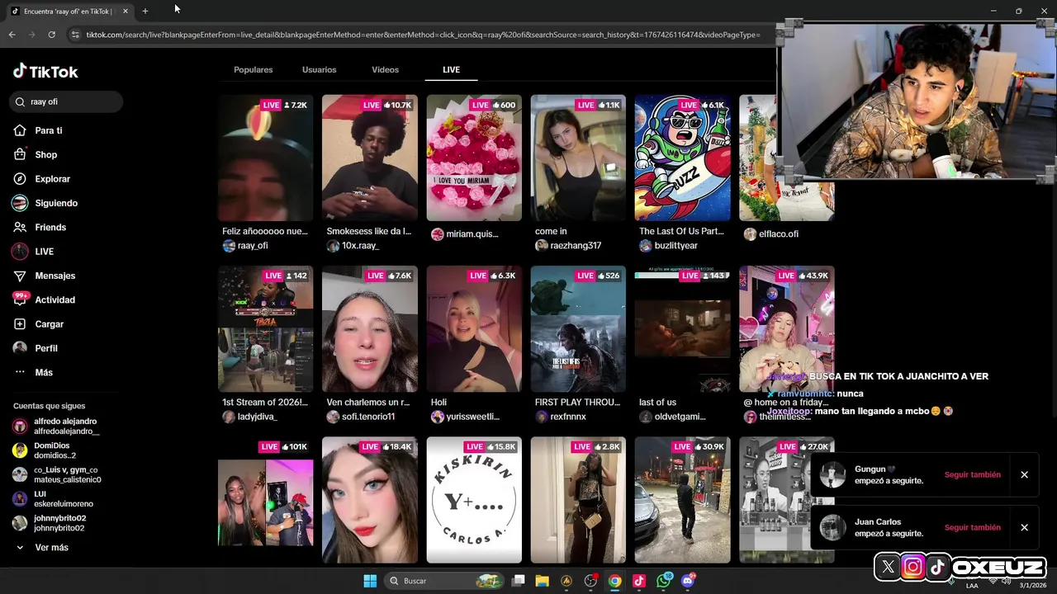This screenshot has height=594, width=1057.
Task: Open LIVE in the left sidebar
Action: pyautogui.click(x=44, y=252)
